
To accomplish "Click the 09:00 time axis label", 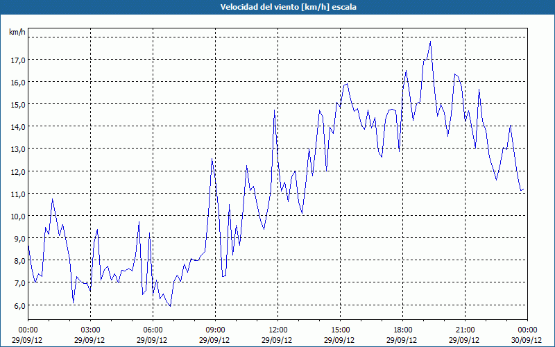I will pyautogui.click(x=215, y=330).
